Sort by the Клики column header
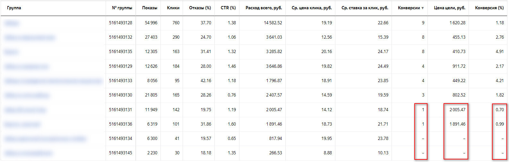509x162 pixels. (173, 8)
